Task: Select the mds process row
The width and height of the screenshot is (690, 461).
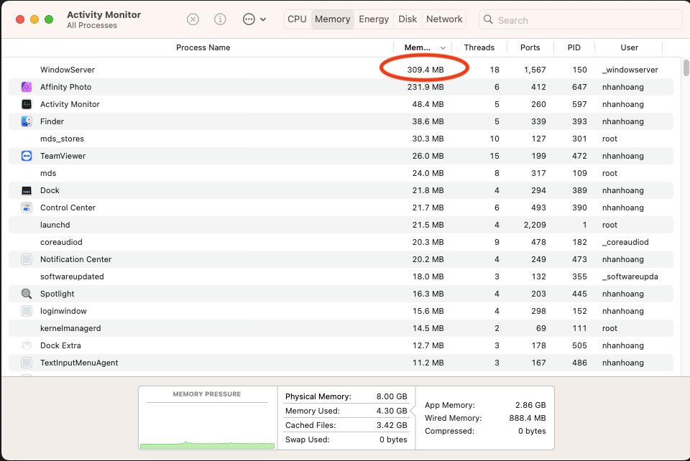Action: pyautogui.click(x=341, y=173)
